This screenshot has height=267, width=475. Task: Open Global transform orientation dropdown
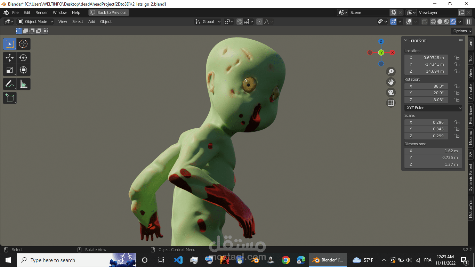click(x=208, y=22)
